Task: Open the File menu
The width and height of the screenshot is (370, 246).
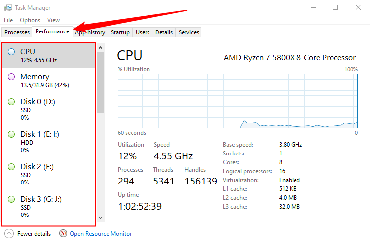Action: 8,20
